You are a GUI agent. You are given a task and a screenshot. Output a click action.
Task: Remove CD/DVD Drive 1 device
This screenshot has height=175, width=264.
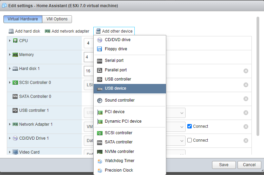tap(246, 141)
